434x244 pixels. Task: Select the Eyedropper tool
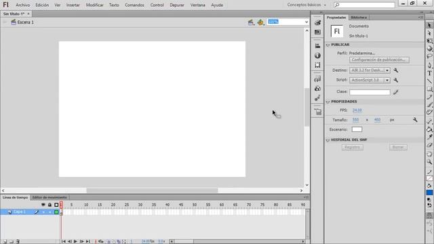[429, 137]
